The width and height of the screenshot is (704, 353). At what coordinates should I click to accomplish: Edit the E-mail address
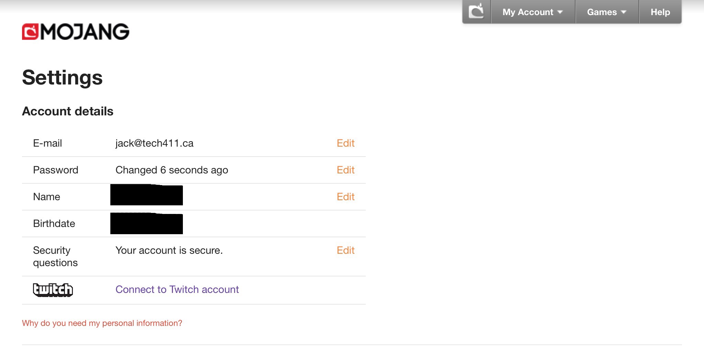[345, 143]
